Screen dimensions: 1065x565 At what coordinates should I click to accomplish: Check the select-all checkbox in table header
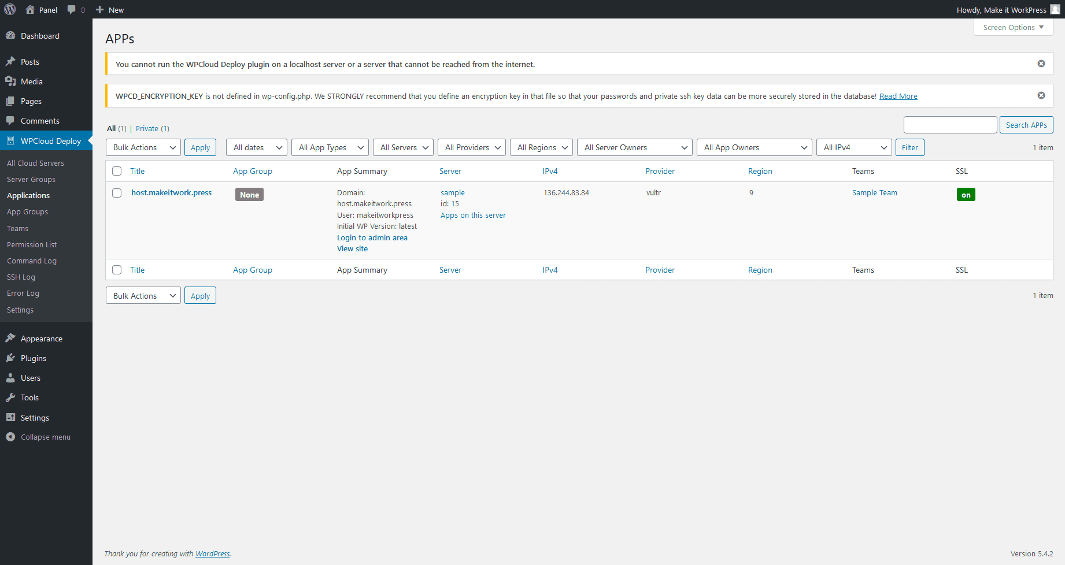tap(117, 171)
